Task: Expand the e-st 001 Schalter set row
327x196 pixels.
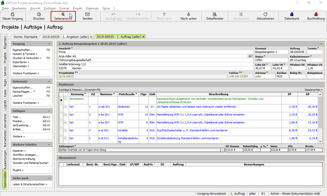Action: coord(65,130)
